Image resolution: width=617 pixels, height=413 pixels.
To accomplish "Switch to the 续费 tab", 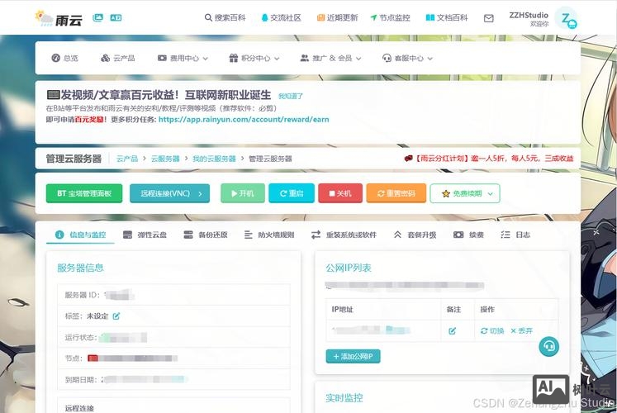I will click(x=468, y=235).
